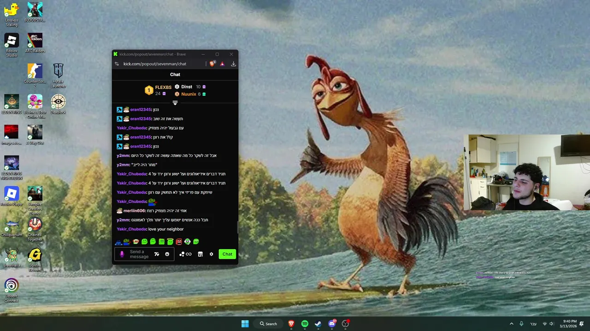The height and width of the screenshot is (331, 590).
Task: Click Yakir_Chubeda on 'love your neighbor' message
Action: pyautogui.click(x=131, y=229)
